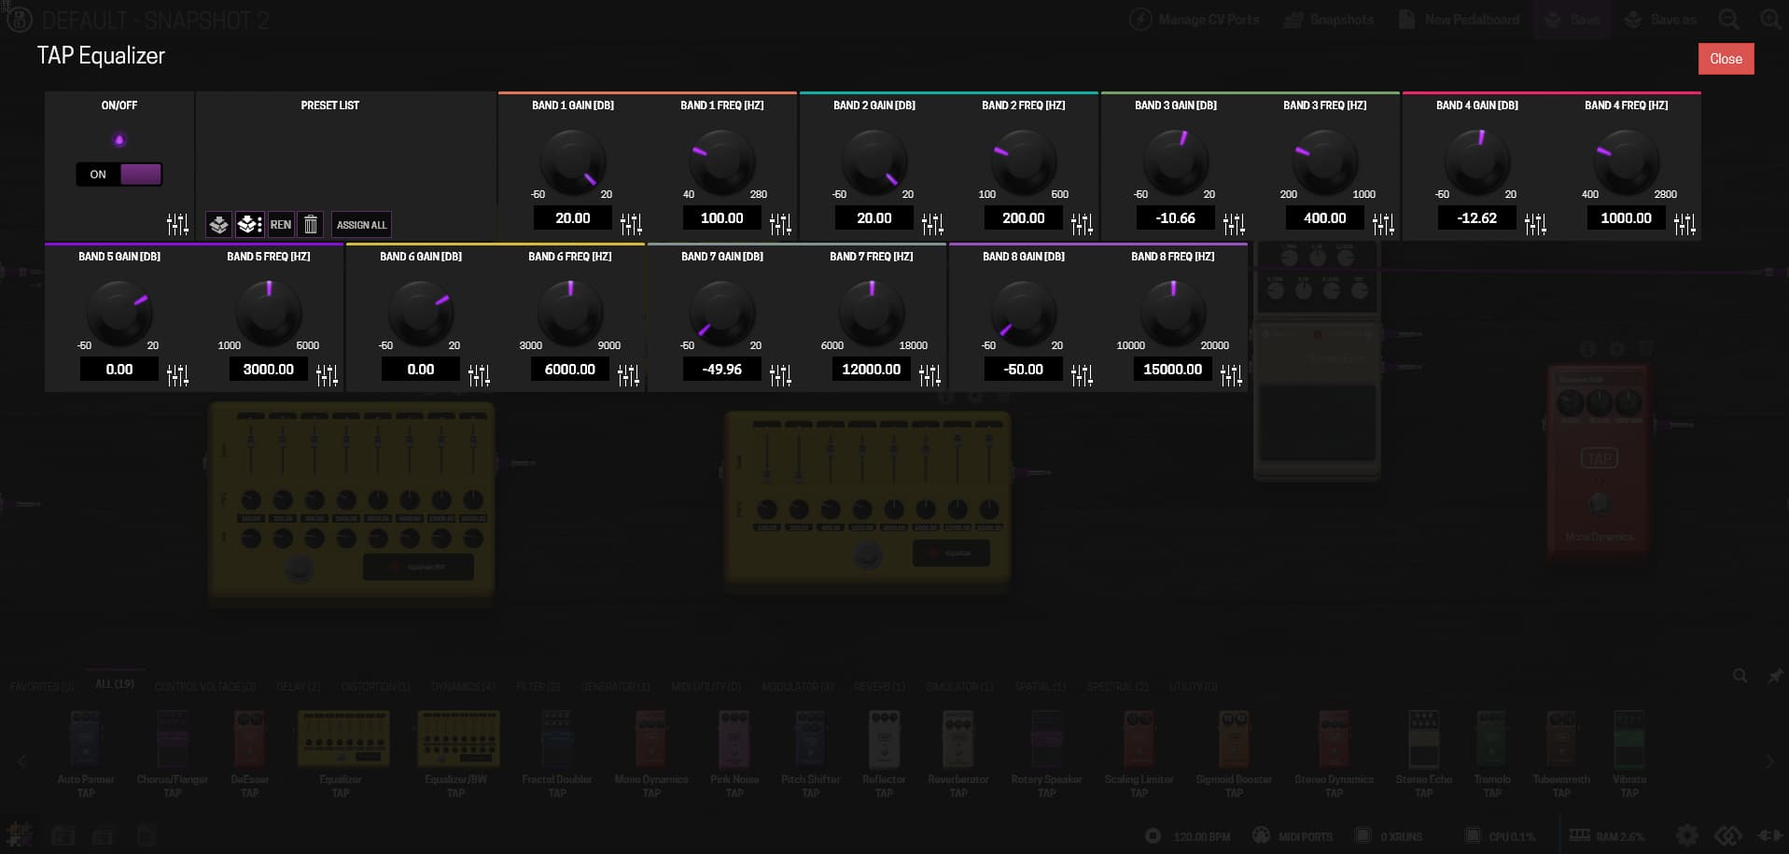Click the MIDI Ports icon in bottom bar
This screenshot has width=1789, height=854.
coord(1261,835)
